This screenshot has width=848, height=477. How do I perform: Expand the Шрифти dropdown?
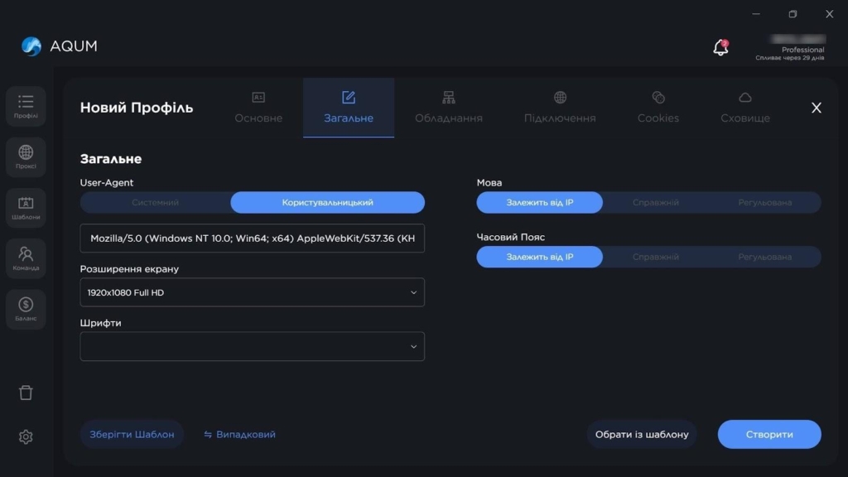coord(252,347)
